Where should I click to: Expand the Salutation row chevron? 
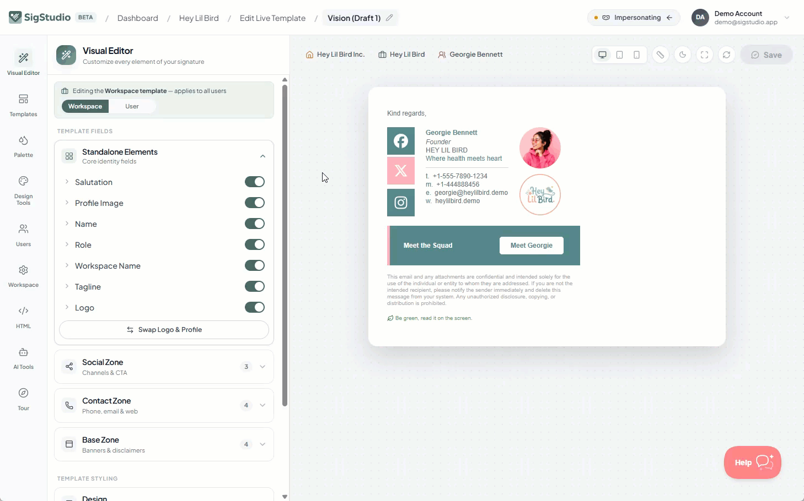67,182
